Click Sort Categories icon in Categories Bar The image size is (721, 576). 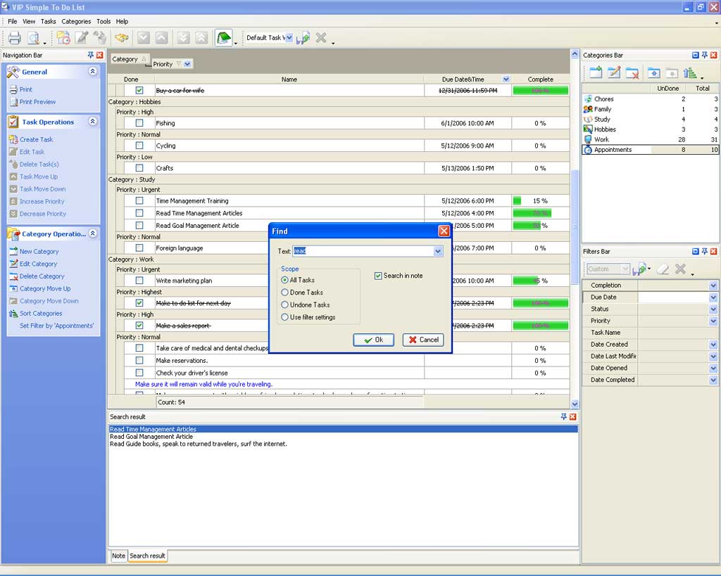pos(689,72)
